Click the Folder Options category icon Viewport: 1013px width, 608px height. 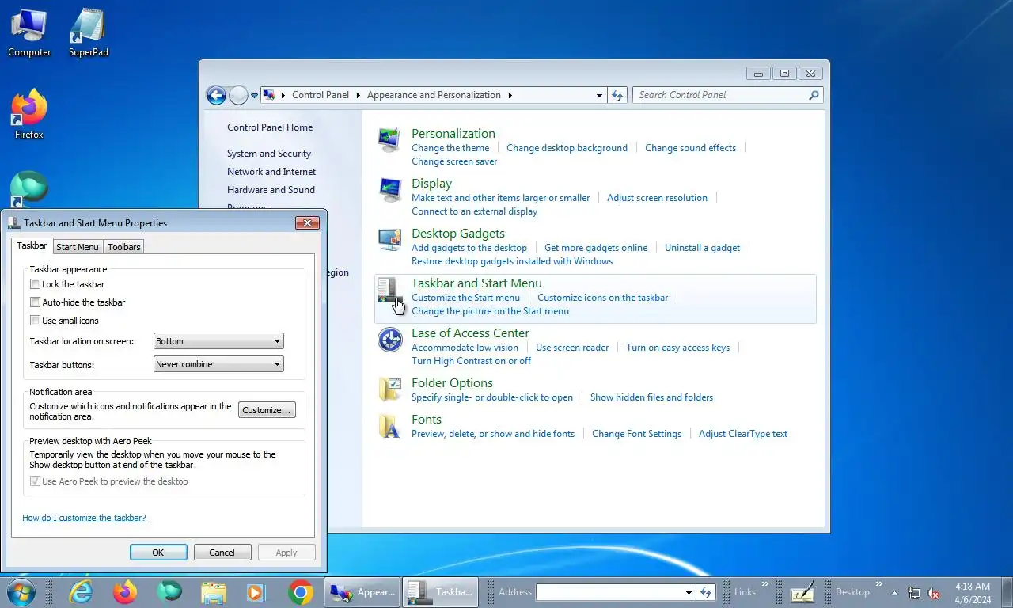point(389,389)
